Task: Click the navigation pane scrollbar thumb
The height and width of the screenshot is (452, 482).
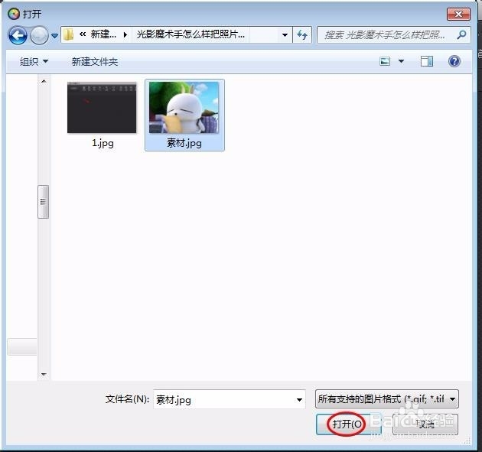Action: tap(44, 202)
